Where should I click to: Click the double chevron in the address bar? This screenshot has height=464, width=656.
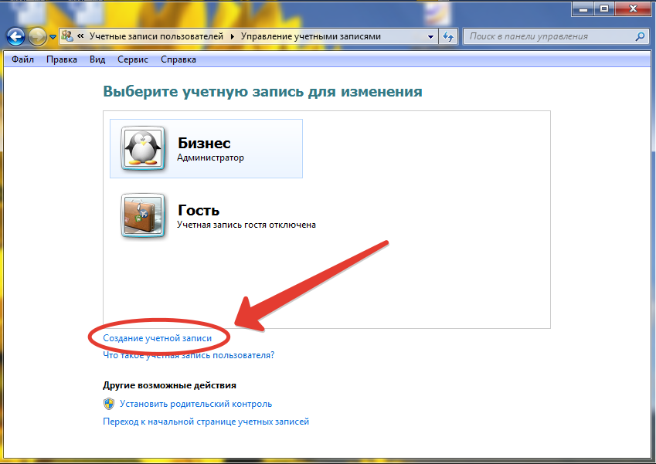pyautogui.click(x=80, y=36)
